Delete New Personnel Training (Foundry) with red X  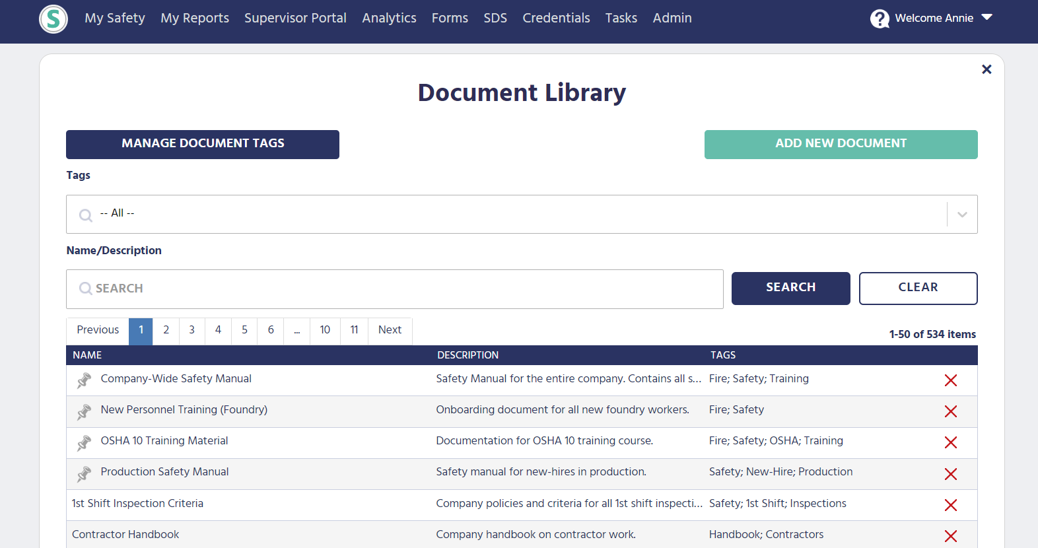[951, 411]
